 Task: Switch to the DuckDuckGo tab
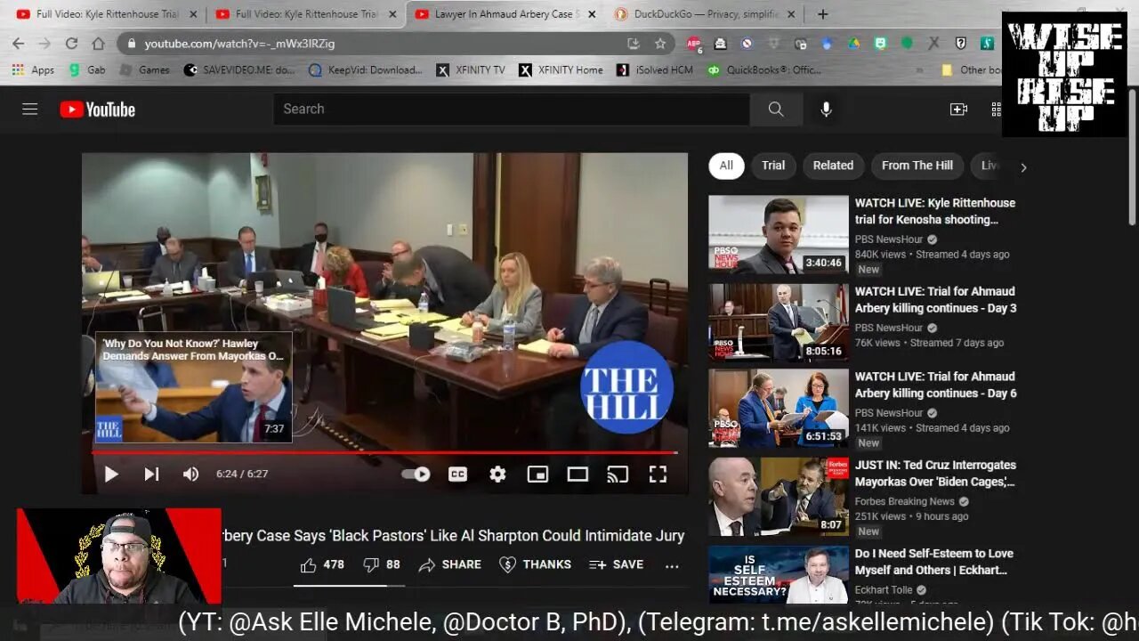tap(706, 14)
